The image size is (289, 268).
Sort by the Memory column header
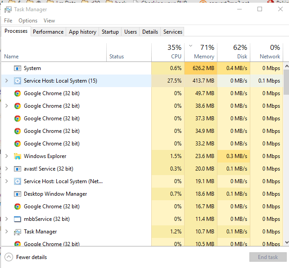tap(201, 53)
